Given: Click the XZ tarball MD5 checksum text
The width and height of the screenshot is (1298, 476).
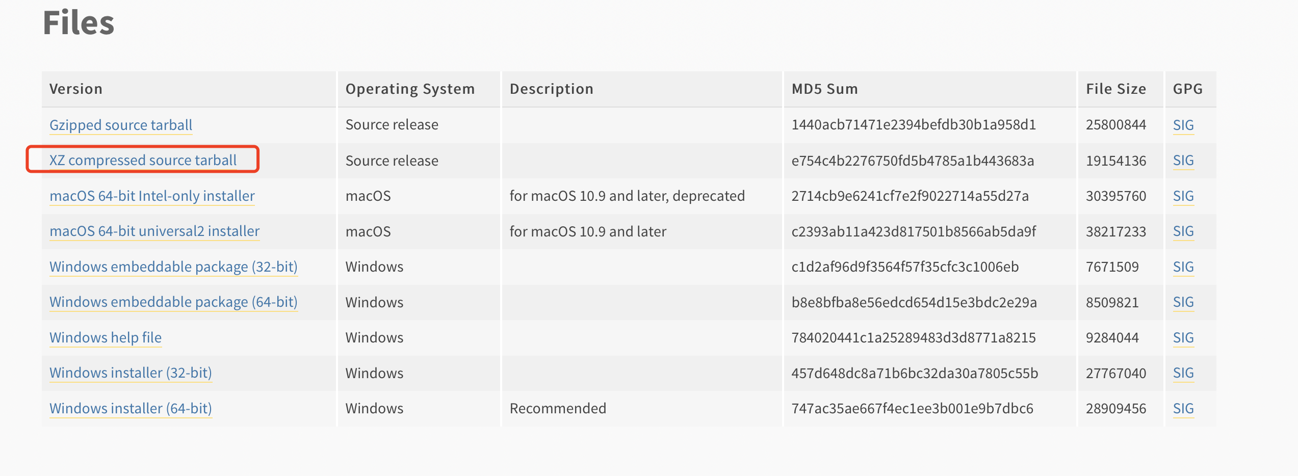Looking at the screenshot, I should point(913,161).
